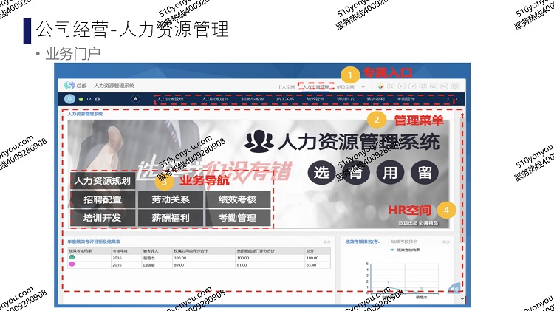Image resolution: width=554 pixels, height=311 pixels.
Task: Open the 薪资福利 menu in navigation bar
Action: pyautogui.click(x=376, y=98)
